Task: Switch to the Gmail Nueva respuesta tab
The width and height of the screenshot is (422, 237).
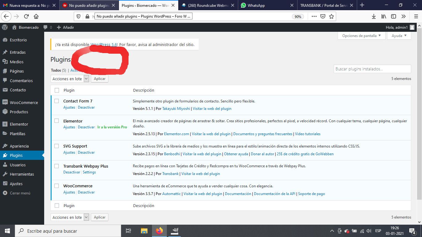Action: click(x=30, y=5)
